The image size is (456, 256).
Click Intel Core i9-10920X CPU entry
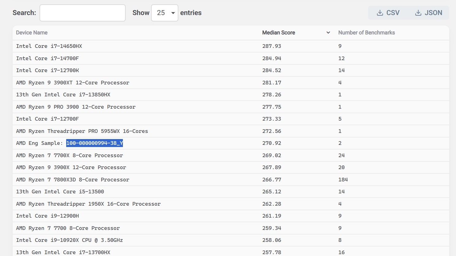(70, 240)
